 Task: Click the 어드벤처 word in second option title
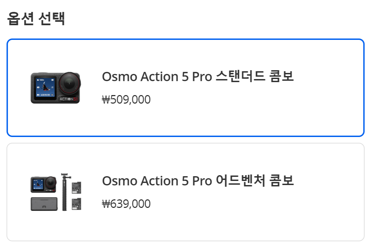coord(240,181)
